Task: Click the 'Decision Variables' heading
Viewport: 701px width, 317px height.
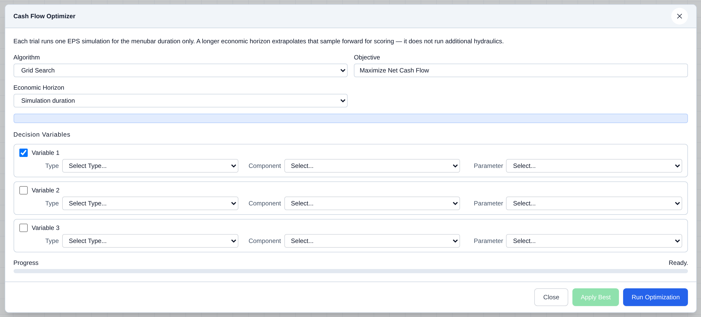Action: (x=42, y=134)
